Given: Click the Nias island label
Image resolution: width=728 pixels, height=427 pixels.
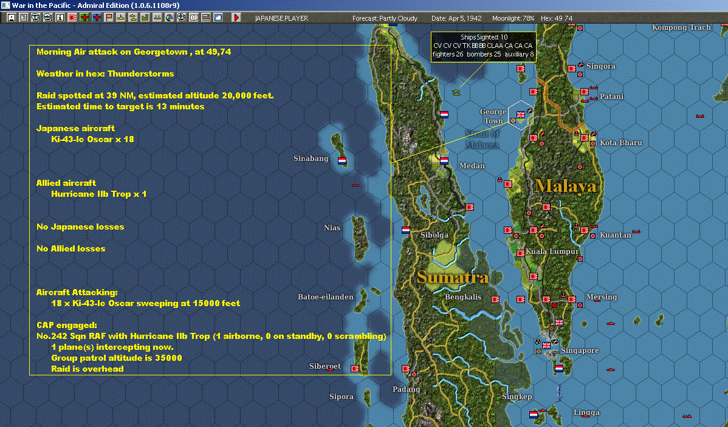Looking at the screenshot, I should 332,227.
